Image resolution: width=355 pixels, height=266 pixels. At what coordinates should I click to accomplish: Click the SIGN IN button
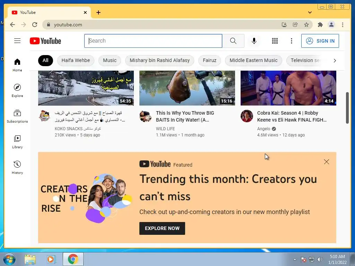(x=320, y=41)
